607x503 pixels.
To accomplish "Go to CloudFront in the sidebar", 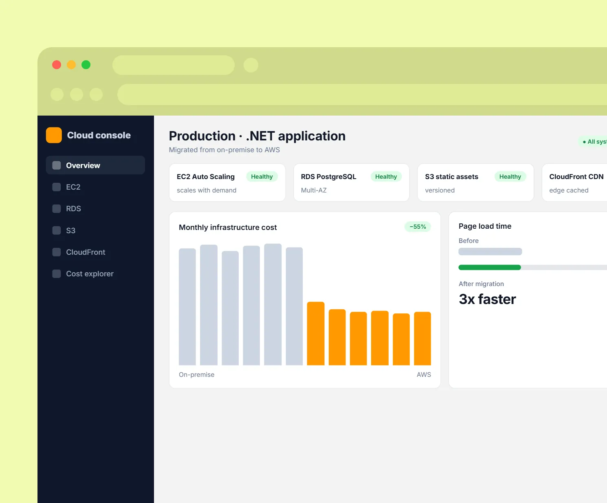I will (95, 252).
